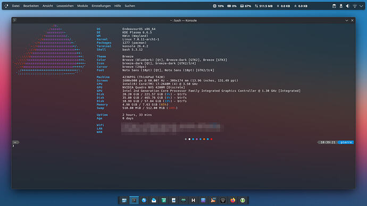
Task: Open the green square app icon in the dock
Action: [164, 200]
